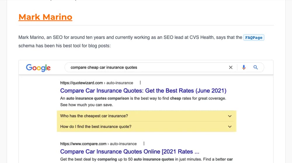The height and width of the screenshot is (163, 292).
Task: Open Compare Car Insurance Quotes June 2021 result
Action: (143, 91)
